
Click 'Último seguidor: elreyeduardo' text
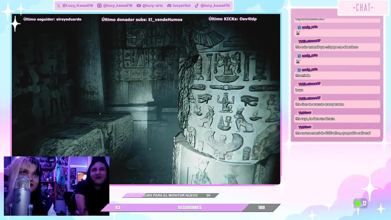coord(52,19)
